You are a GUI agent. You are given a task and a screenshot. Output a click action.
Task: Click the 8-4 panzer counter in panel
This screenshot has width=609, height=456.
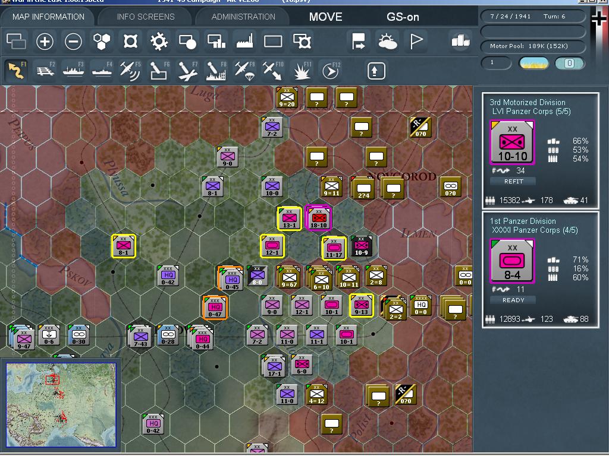click(513, 261)
